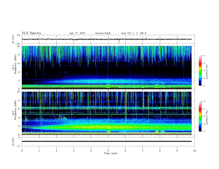This screenshot has height=169, width=219.
Task: Click the '-7' value on ch.2 color bar
Action: [204, 131]
